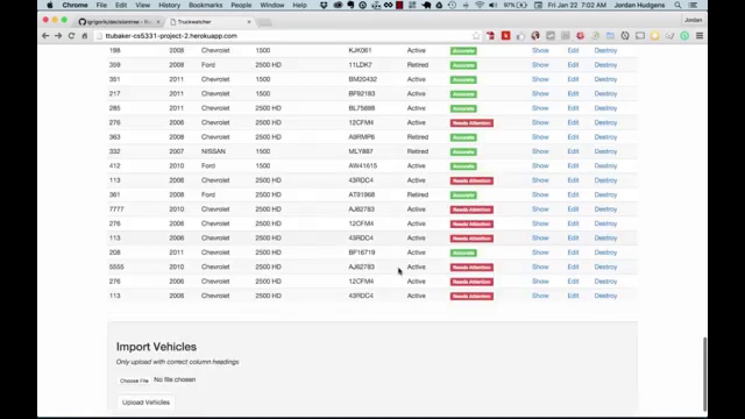
Task: Click license plate KJK061
Action: (x=360, y=50)
